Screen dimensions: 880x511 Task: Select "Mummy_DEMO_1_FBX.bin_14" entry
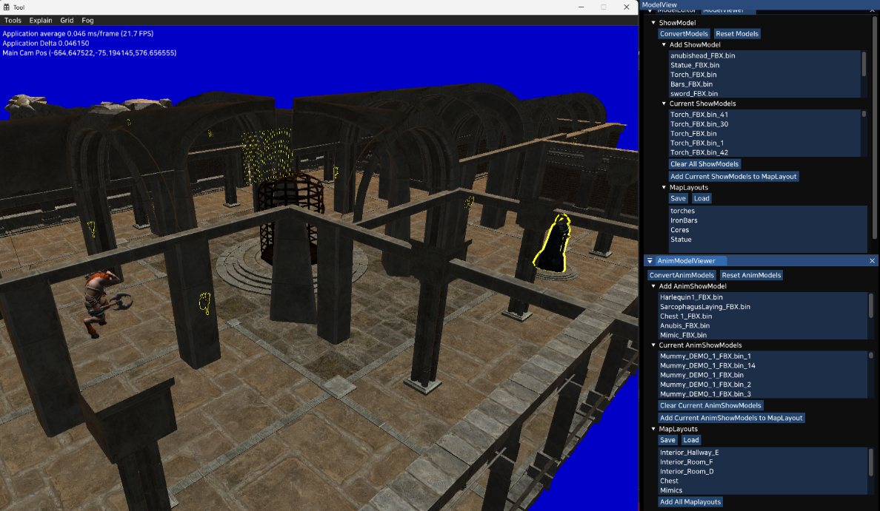(763, 365)
